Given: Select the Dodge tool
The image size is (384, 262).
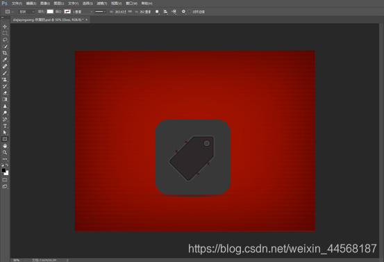Looking at the screenshot, I should coord(5,113).
